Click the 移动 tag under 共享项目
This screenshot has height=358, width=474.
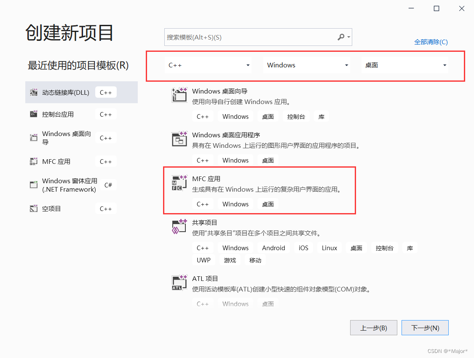255,260
